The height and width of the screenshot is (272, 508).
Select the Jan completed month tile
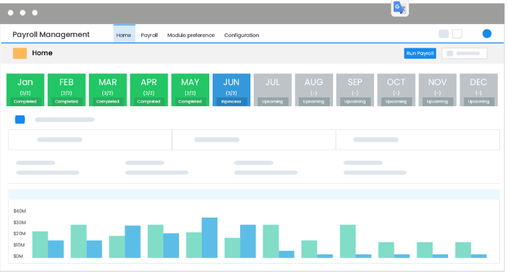point(26,90)
